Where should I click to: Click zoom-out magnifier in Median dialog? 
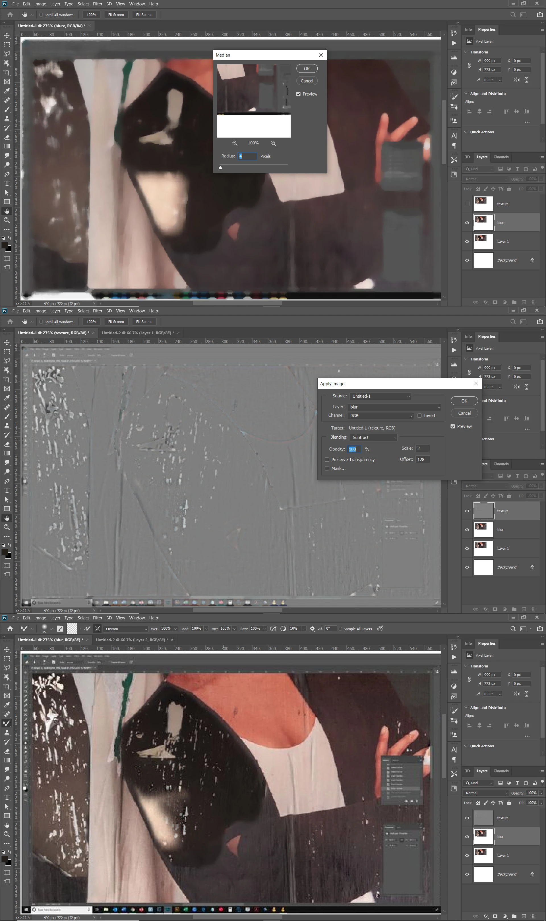[235, 143]
